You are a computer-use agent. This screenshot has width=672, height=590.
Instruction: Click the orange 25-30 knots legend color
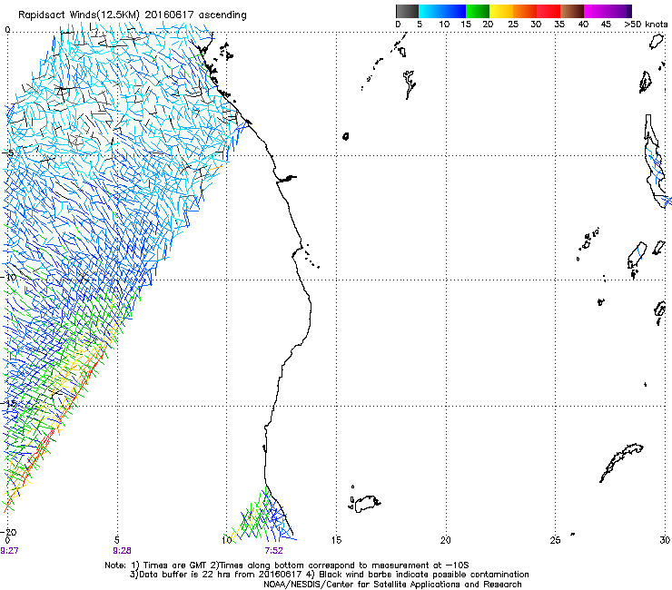pyautogui.click(x=525, y=11)
